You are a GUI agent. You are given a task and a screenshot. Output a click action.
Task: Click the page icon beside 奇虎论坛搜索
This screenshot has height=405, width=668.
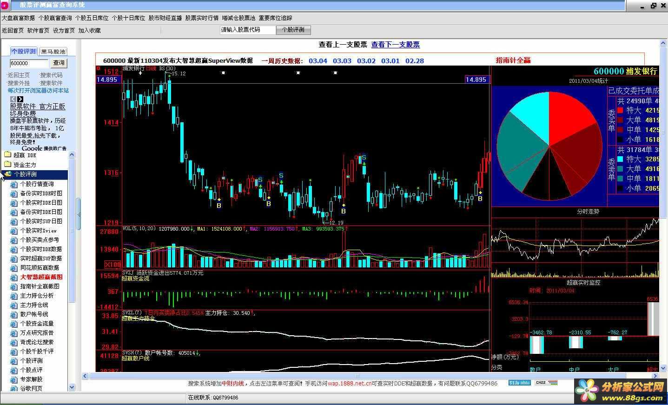point(14,342)
